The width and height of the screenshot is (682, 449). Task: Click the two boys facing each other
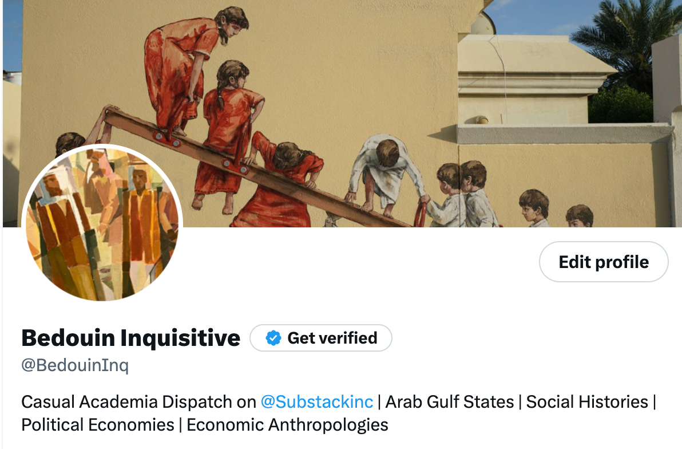tap(465, 194)
